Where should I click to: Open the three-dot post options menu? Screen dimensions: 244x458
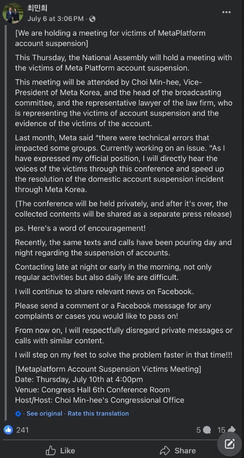[226, 13]
